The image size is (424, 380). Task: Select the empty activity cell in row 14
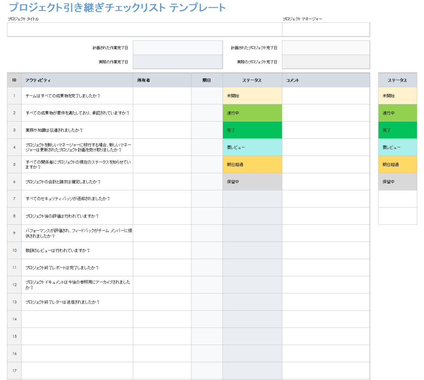[77, 319]
